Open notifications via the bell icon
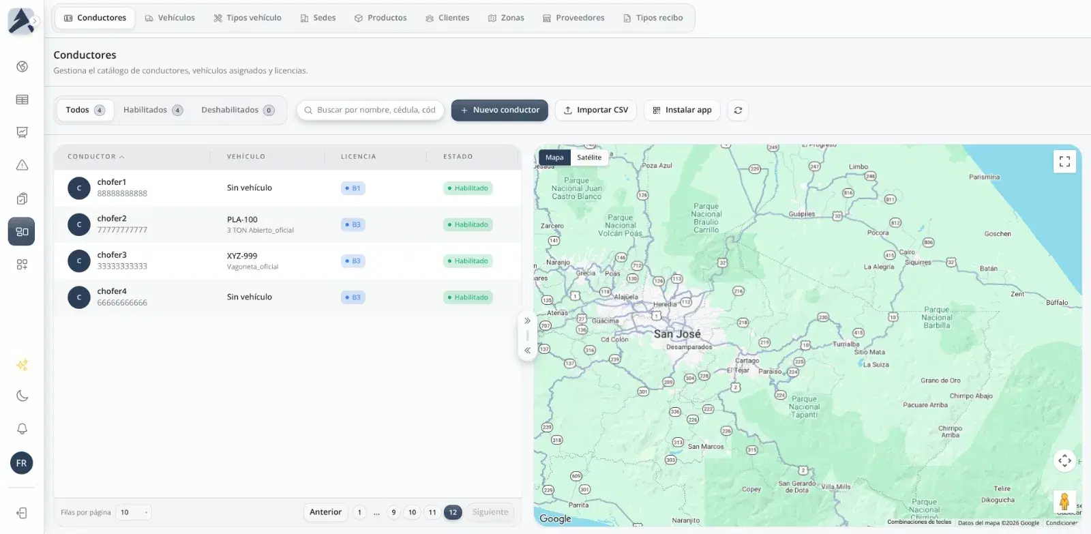Viewport: 1091px width, 534px height. click(22, 429)
